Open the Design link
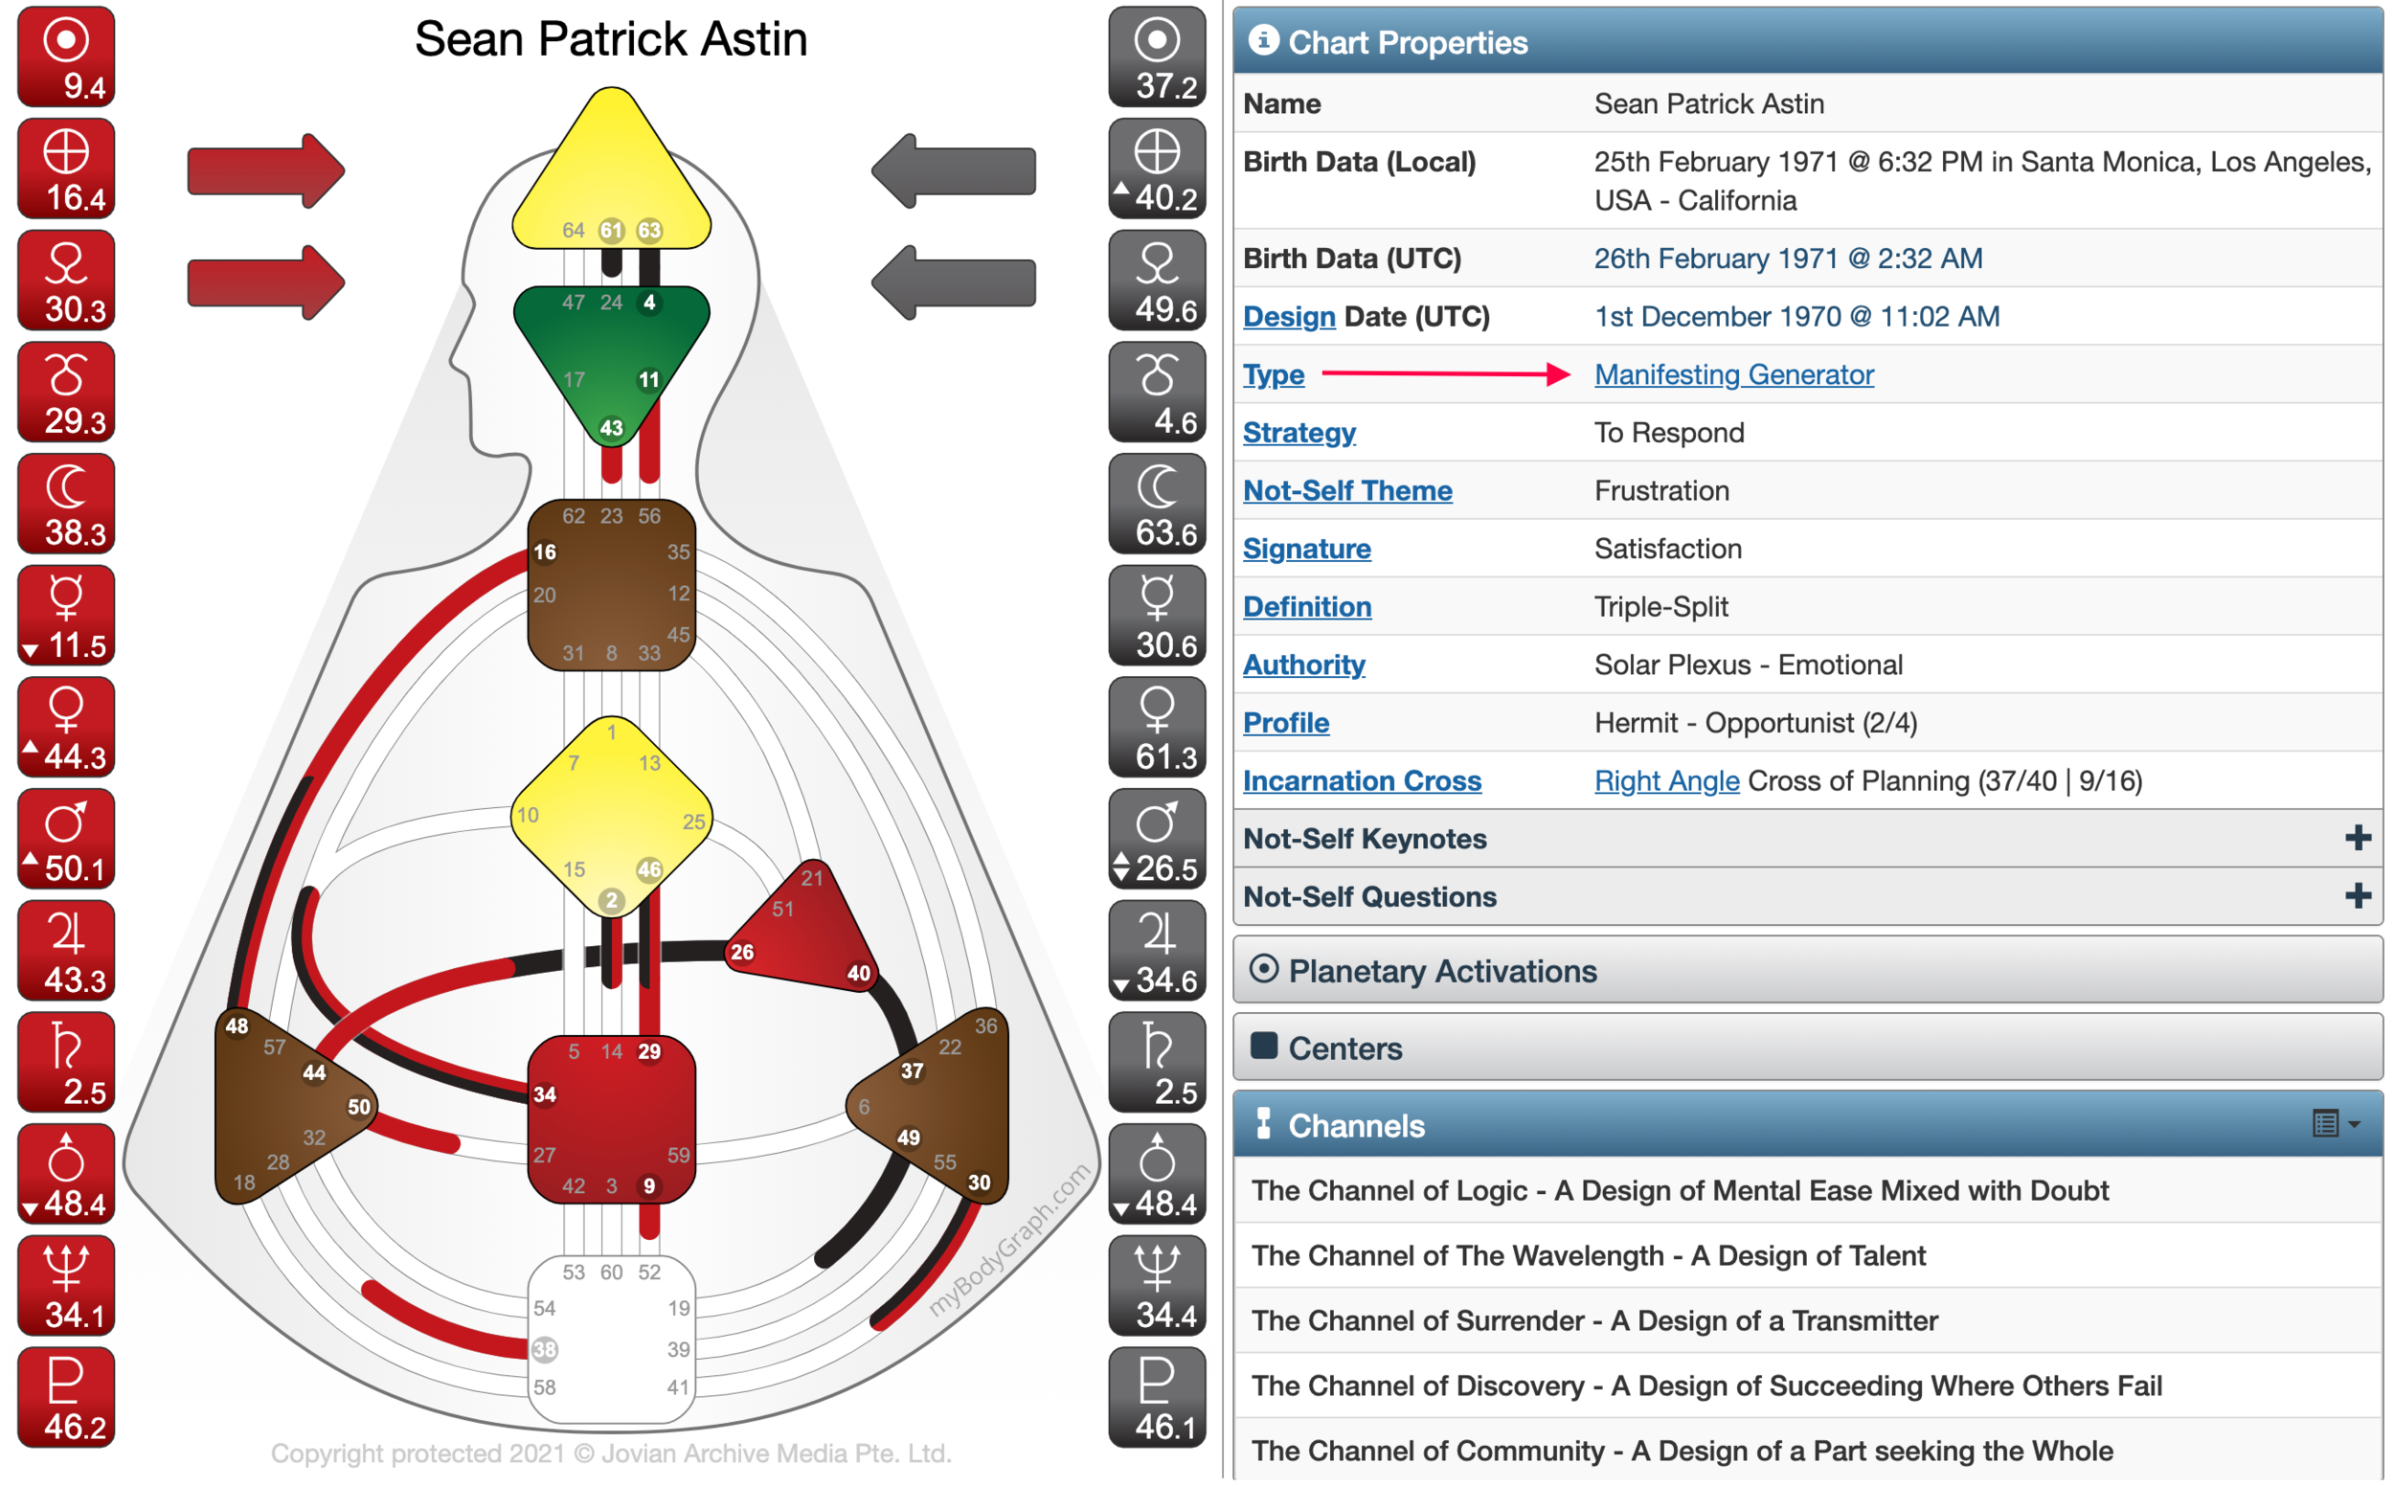2394x1487 pixels. (x=1290, y=317)
